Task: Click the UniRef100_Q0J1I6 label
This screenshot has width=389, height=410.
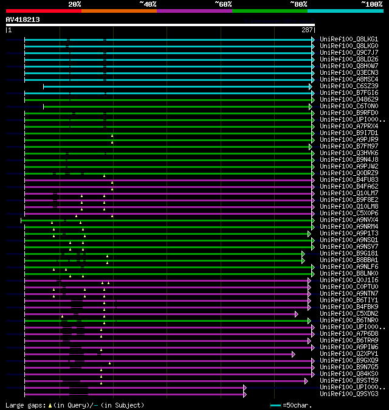Action: 349,280
